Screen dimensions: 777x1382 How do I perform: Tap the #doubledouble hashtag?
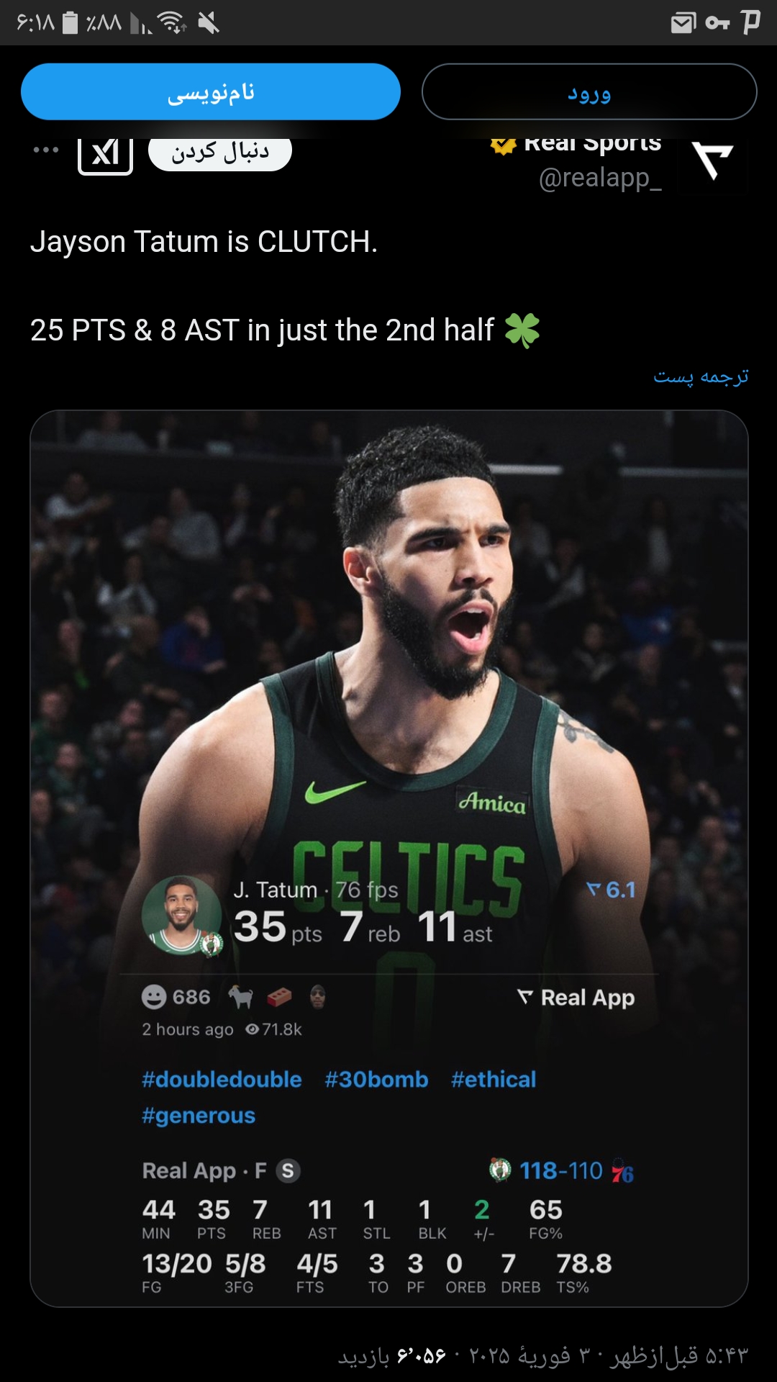[222, 1080]
